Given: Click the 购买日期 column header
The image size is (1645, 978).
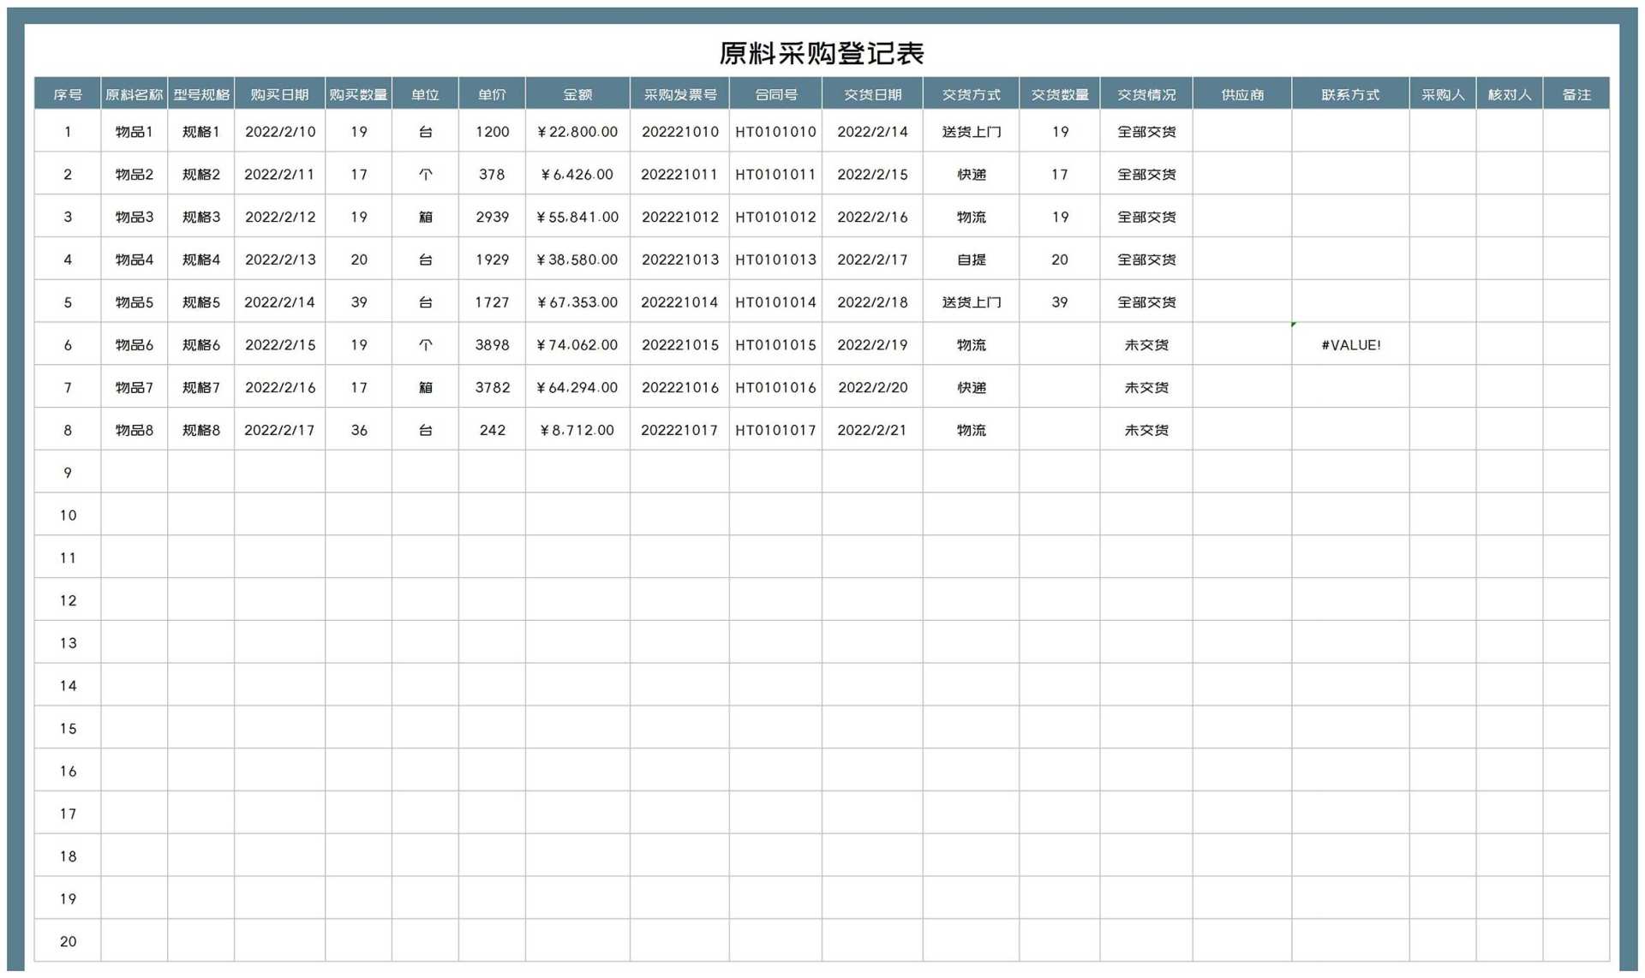Looking at the screenshot, I should [280, 94].
